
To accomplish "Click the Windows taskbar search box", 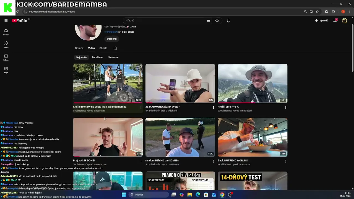I will coord(149,195).
